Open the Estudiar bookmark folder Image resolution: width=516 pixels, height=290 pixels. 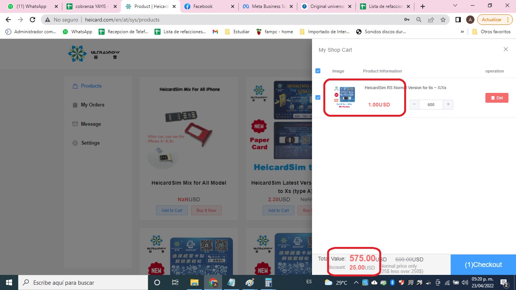tap(237, 32)
